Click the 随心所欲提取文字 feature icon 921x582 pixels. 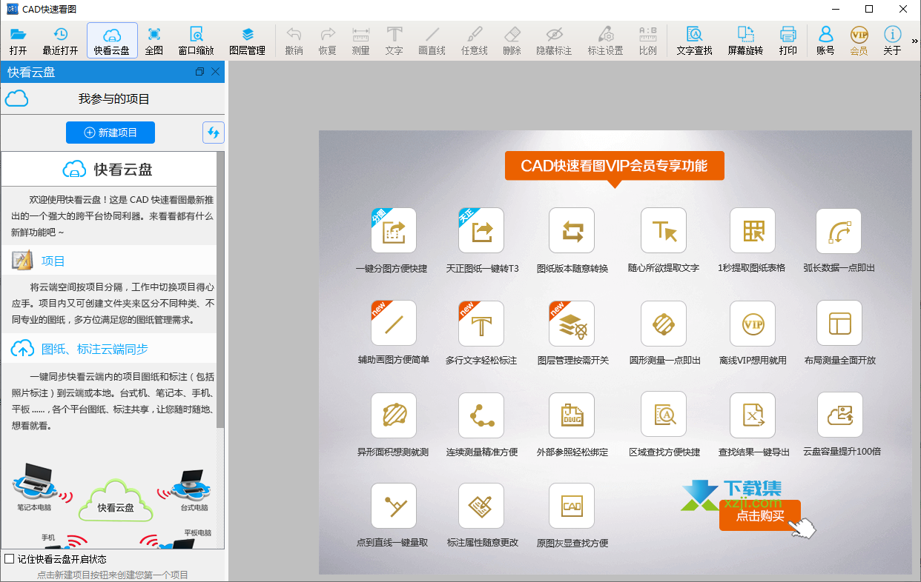tap(664, 230)
